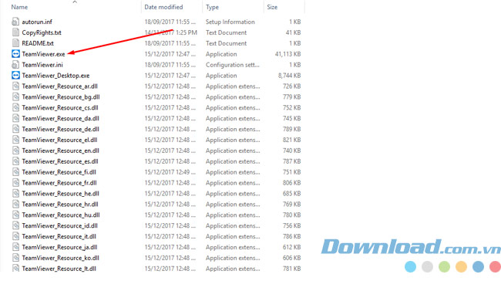This screenshot has width=501, height=281.
Task: Select the TeamViewer_Resource_hr.dll file name
Action: click(60, 205)
